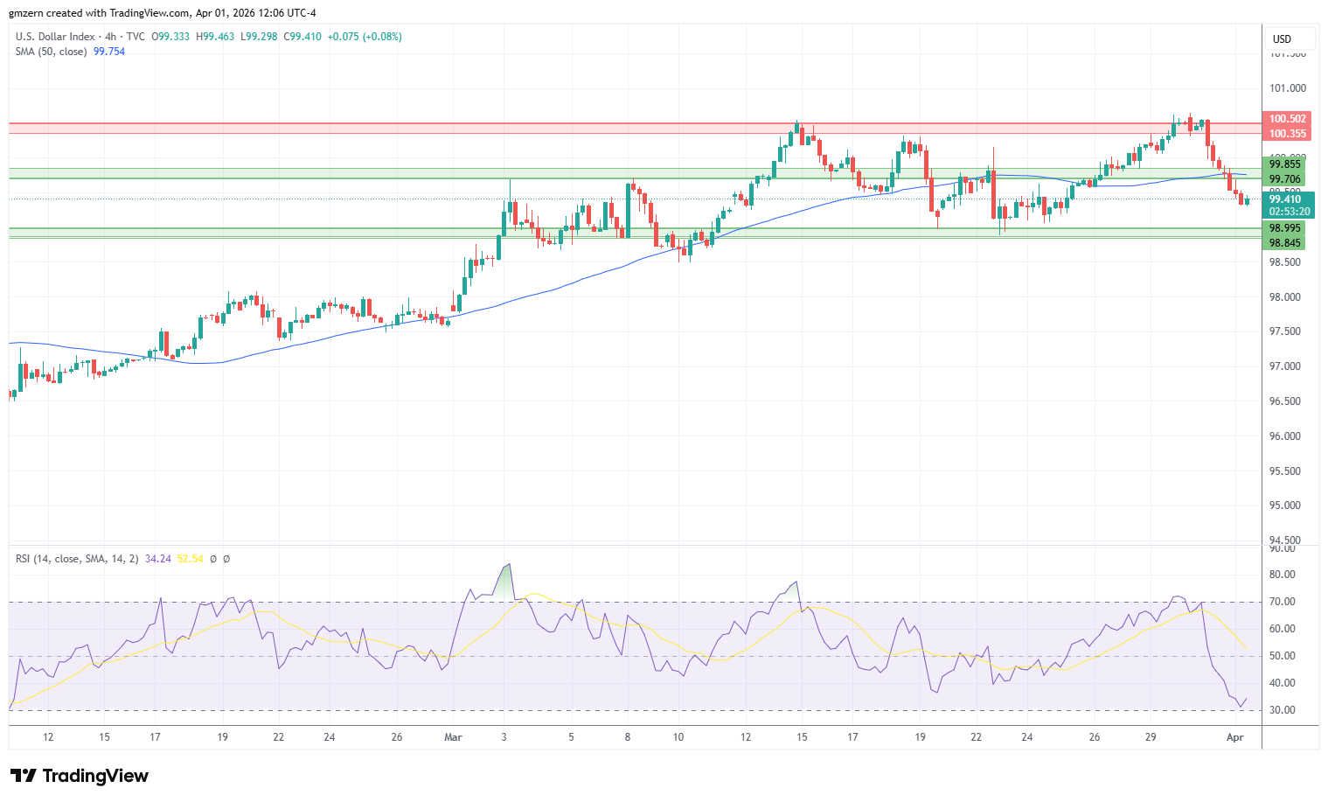Click the countdown timer 02:53:20
1328x802 pixels.
(1289, 212)
